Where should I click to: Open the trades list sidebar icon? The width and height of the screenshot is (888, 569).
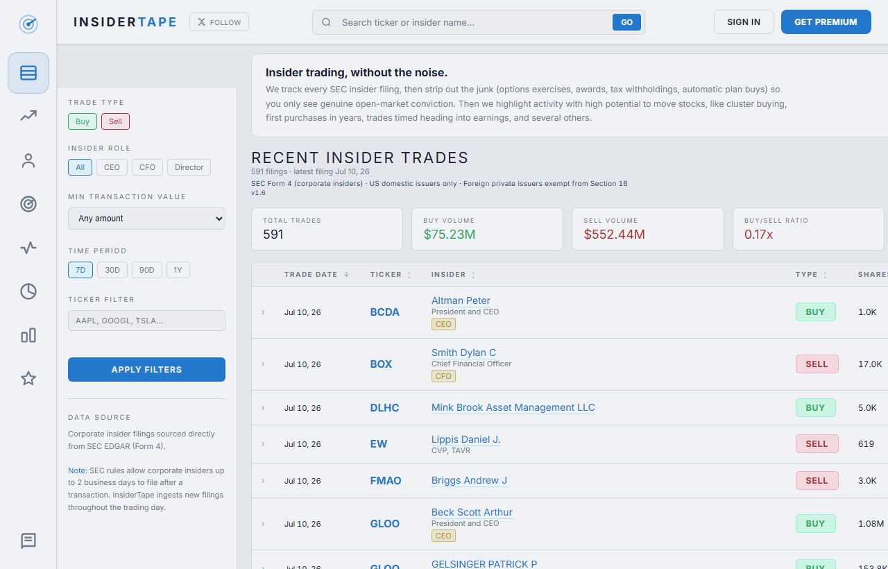pos(28,73)
